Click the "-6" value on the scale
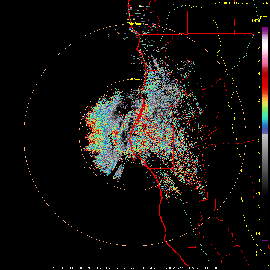The image size is (270, 270). click(x=258, y=207)
